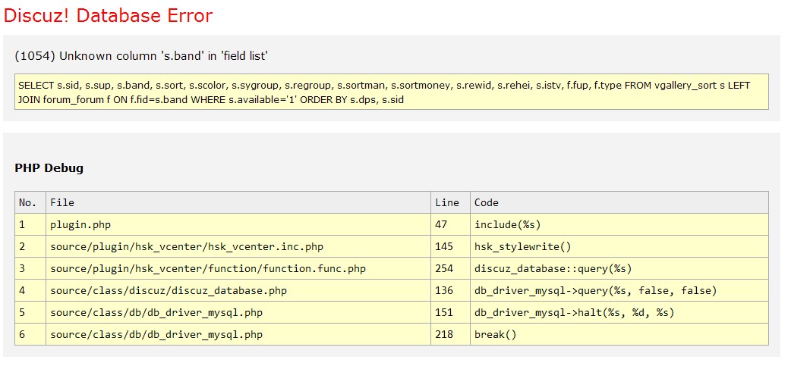Click row number 4 in No. column
The width and height of the screenshot is (810, 366).
click(x=30, y=291)
